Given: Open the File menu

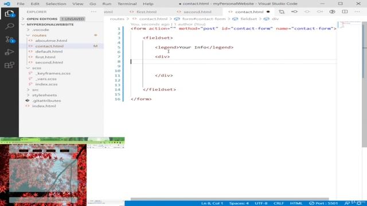Looking at the screenshot, I should coord(21,4).
